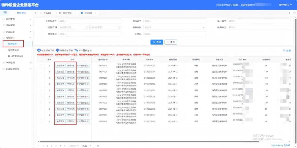
Task: Select the 检验报告 tab
Action: click(88, 13)
